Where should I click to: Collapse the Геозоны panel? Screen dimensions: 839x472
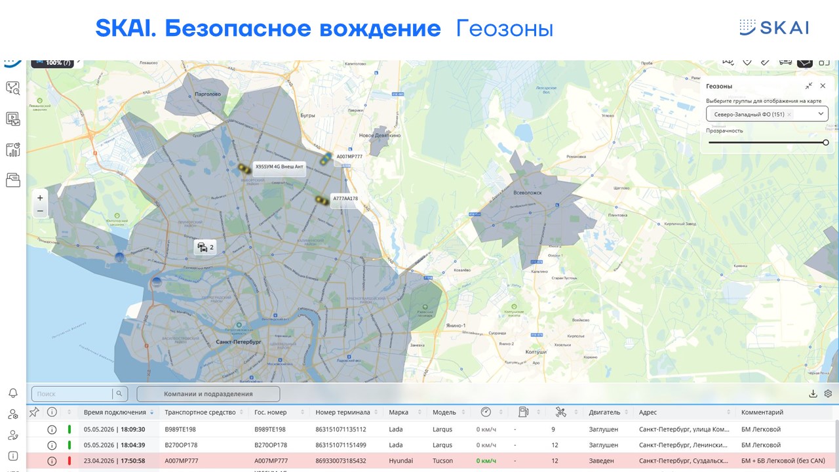pyautogui.click(x=809, y=86)
